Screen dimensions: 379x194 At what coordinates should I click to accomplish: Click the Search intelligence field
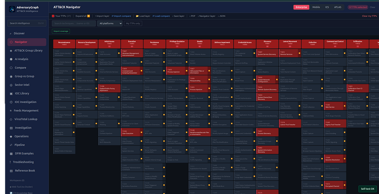pyautogui.click(x=27, y=23)
